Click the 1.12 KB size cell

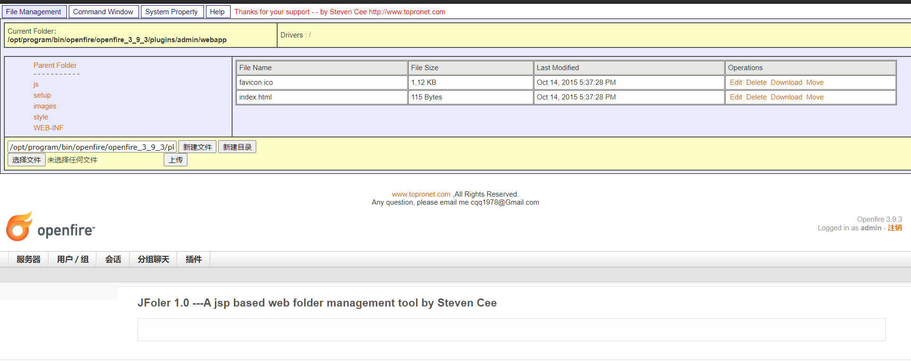(471, 82)
